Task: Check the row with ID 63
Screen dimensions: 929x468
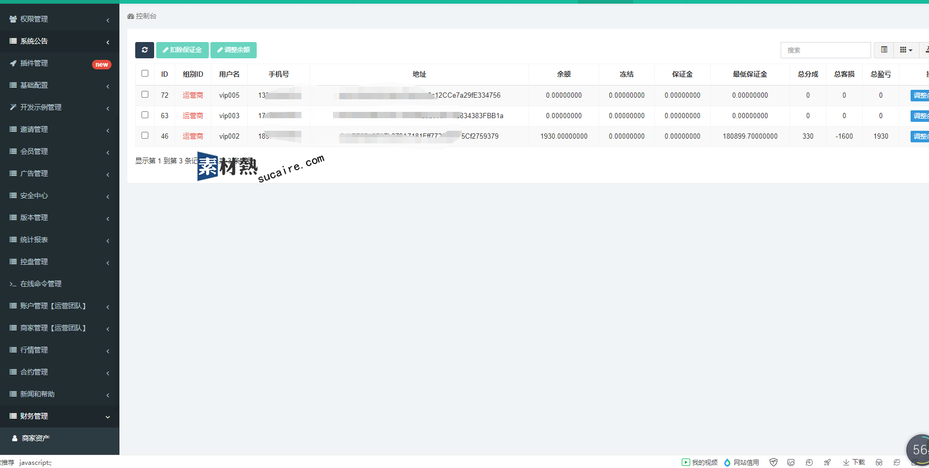Action: [145, 115]
